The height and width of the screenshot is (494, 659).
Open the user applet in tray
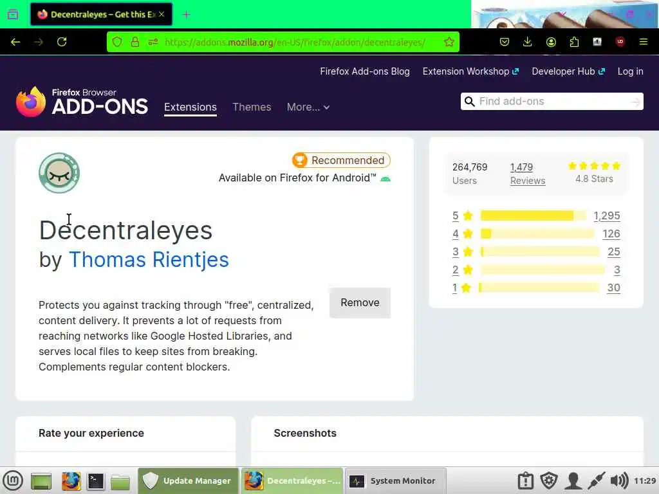coord(573,480)
